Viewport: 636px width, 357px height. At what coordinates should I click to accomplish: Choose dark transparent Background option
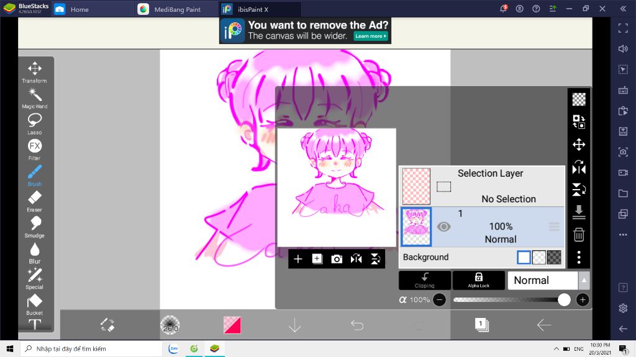point(554,257)
